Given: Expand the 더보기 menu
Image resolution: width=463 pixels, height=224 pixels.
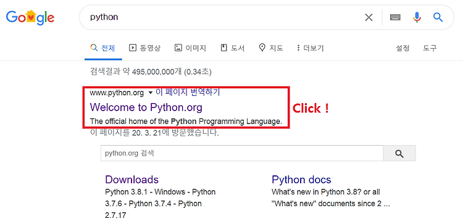Looking at the screenshot, I should pos(310,48).
